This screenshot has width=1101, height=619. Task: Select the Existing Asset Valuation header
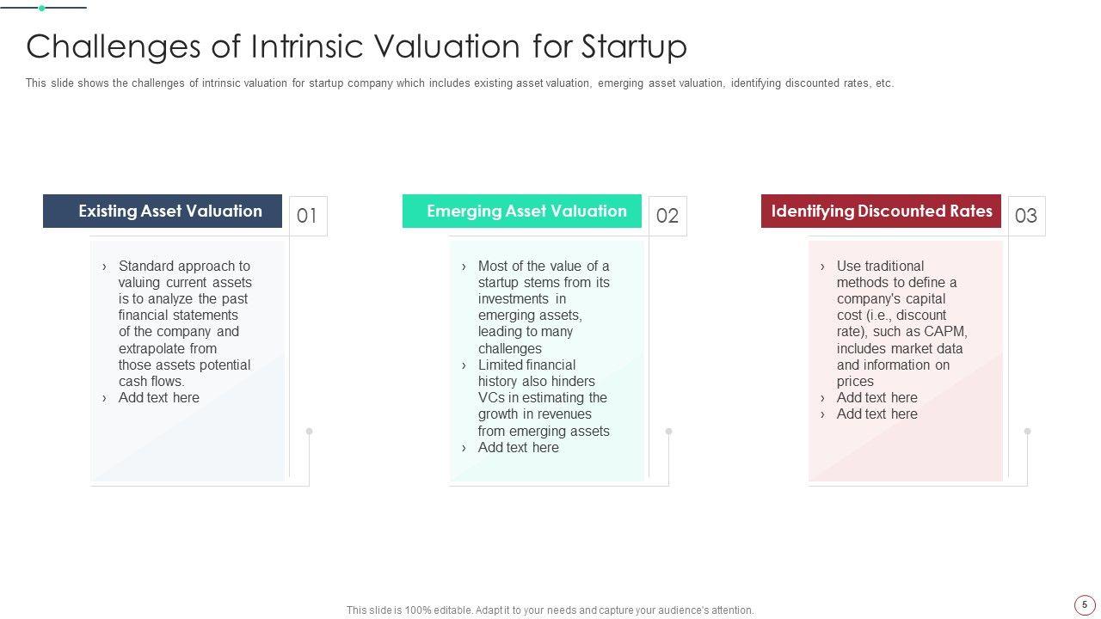pos(163,211)
